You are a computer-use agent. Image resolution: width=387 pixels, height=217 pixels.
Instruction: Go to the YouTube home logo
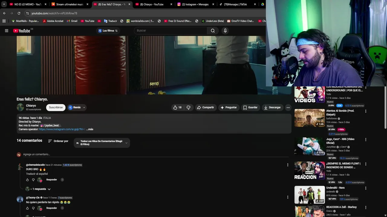(22, 31)
